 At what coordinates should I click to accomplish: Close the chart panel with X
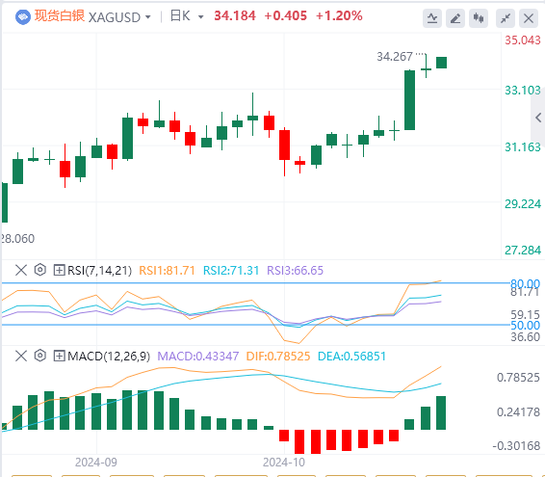(529, 18)
